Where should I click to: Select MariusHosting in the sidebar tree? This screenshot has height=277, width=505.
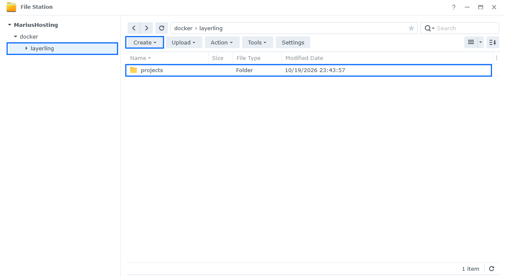(36, 25)
